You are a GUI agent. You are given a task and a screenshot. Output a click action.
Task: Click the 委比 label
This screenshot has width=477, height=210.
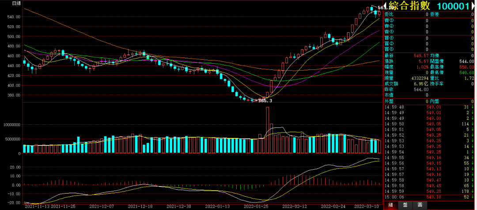389,14
